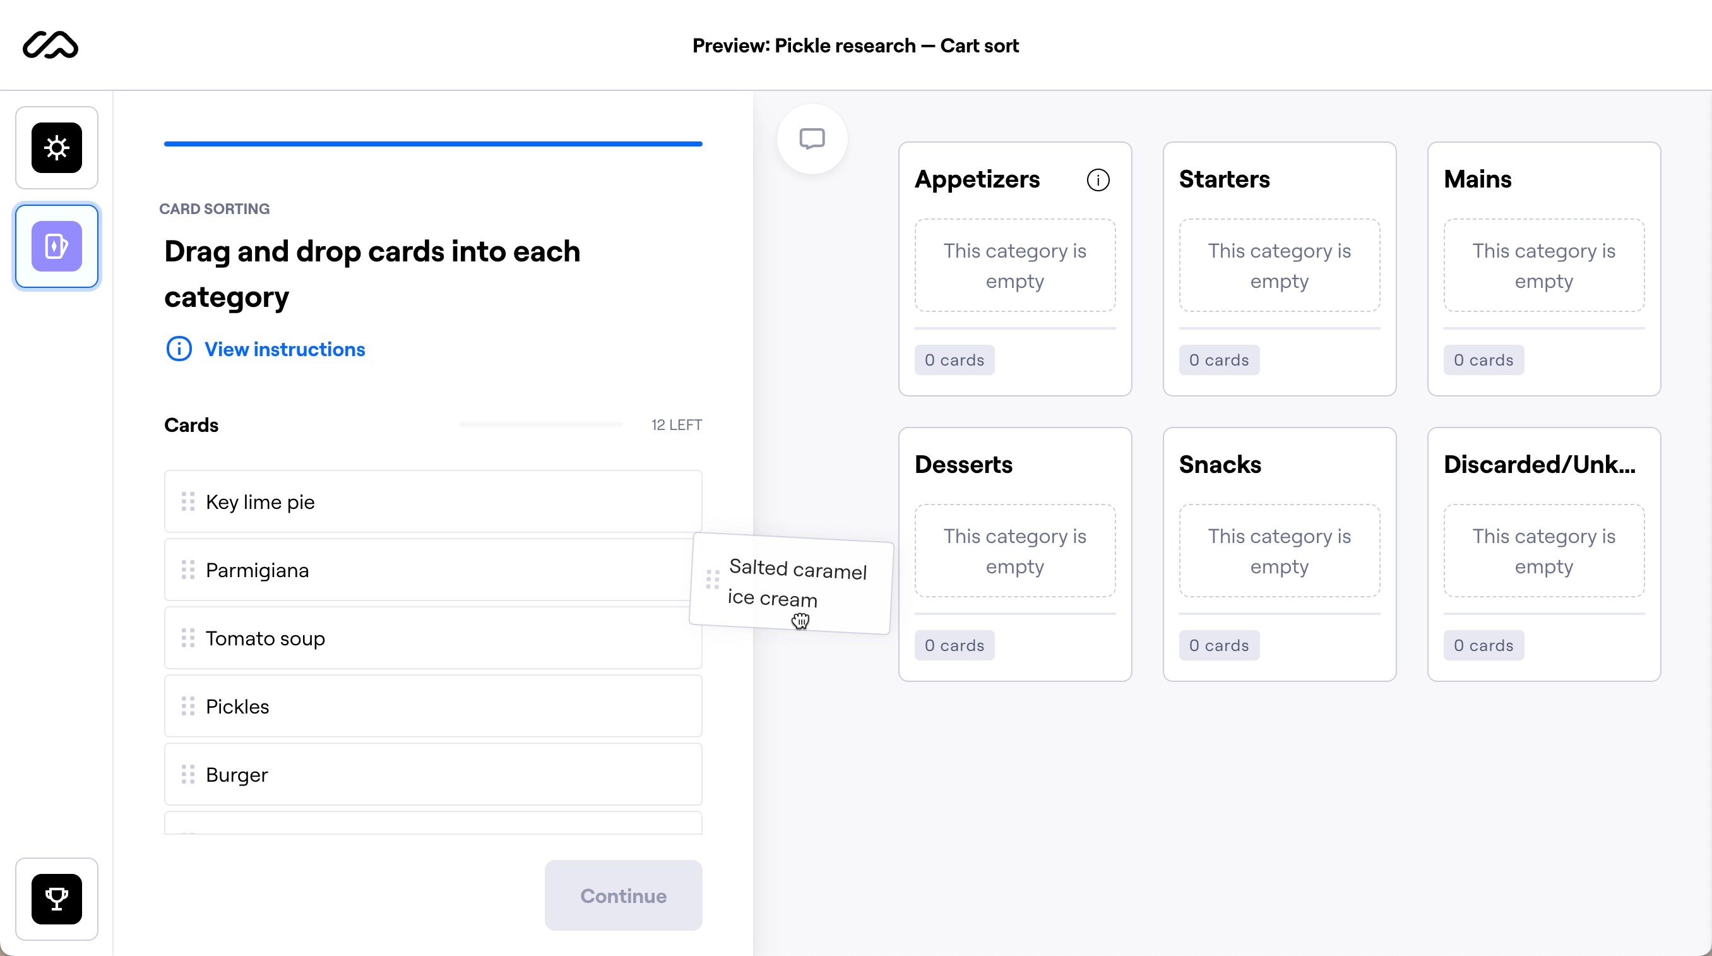1712x956 pixels.
Task: Select the Parmigiana card
Action: coord(425,570)
